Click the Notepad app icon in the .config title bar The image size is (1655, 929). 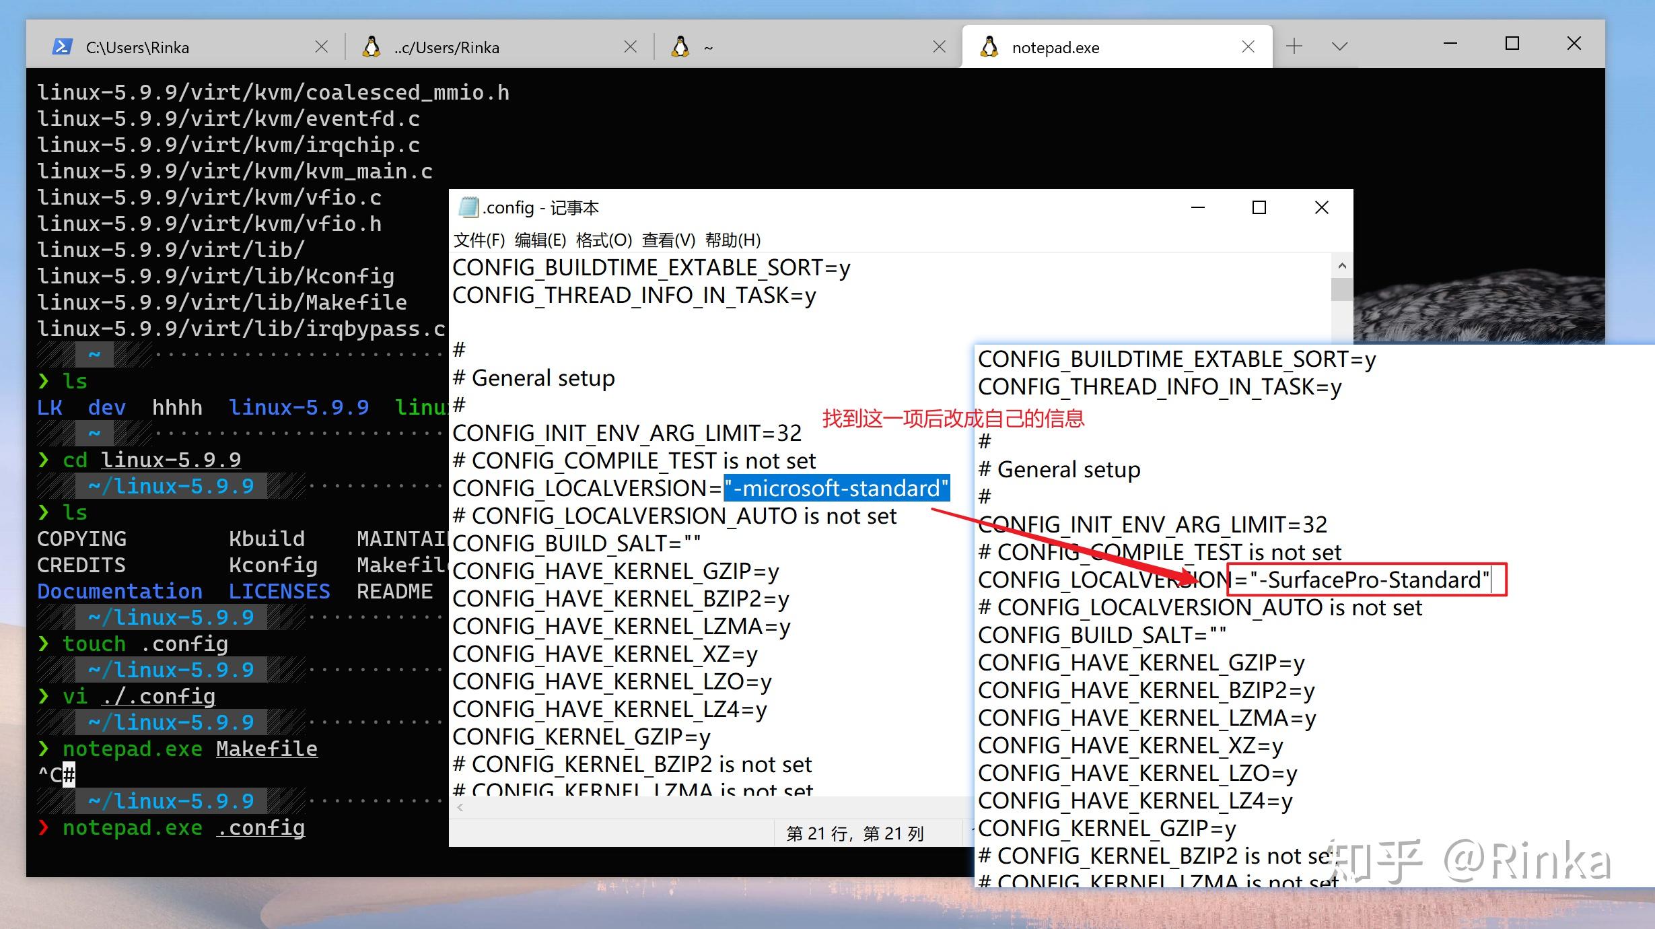pos(468,207)
